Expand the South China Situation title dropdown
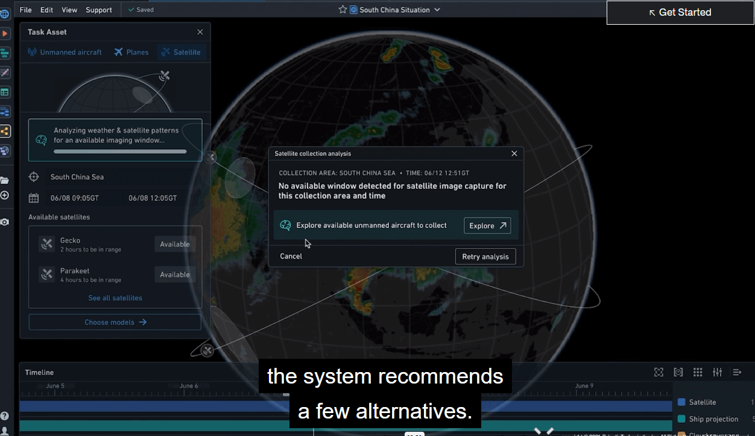This screenshot has height=436, width=755. pos(437,10)
